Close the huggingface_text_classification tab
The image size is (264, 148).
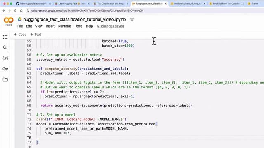(166, 4)
